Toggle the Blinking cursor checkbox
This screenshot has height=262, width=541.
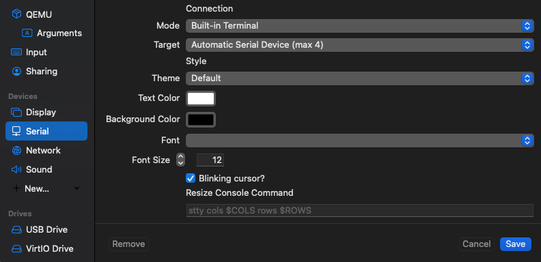(191, 178)
